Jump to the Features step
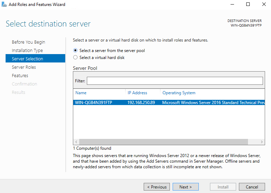The image size is (271, 193). click(20, 76)
